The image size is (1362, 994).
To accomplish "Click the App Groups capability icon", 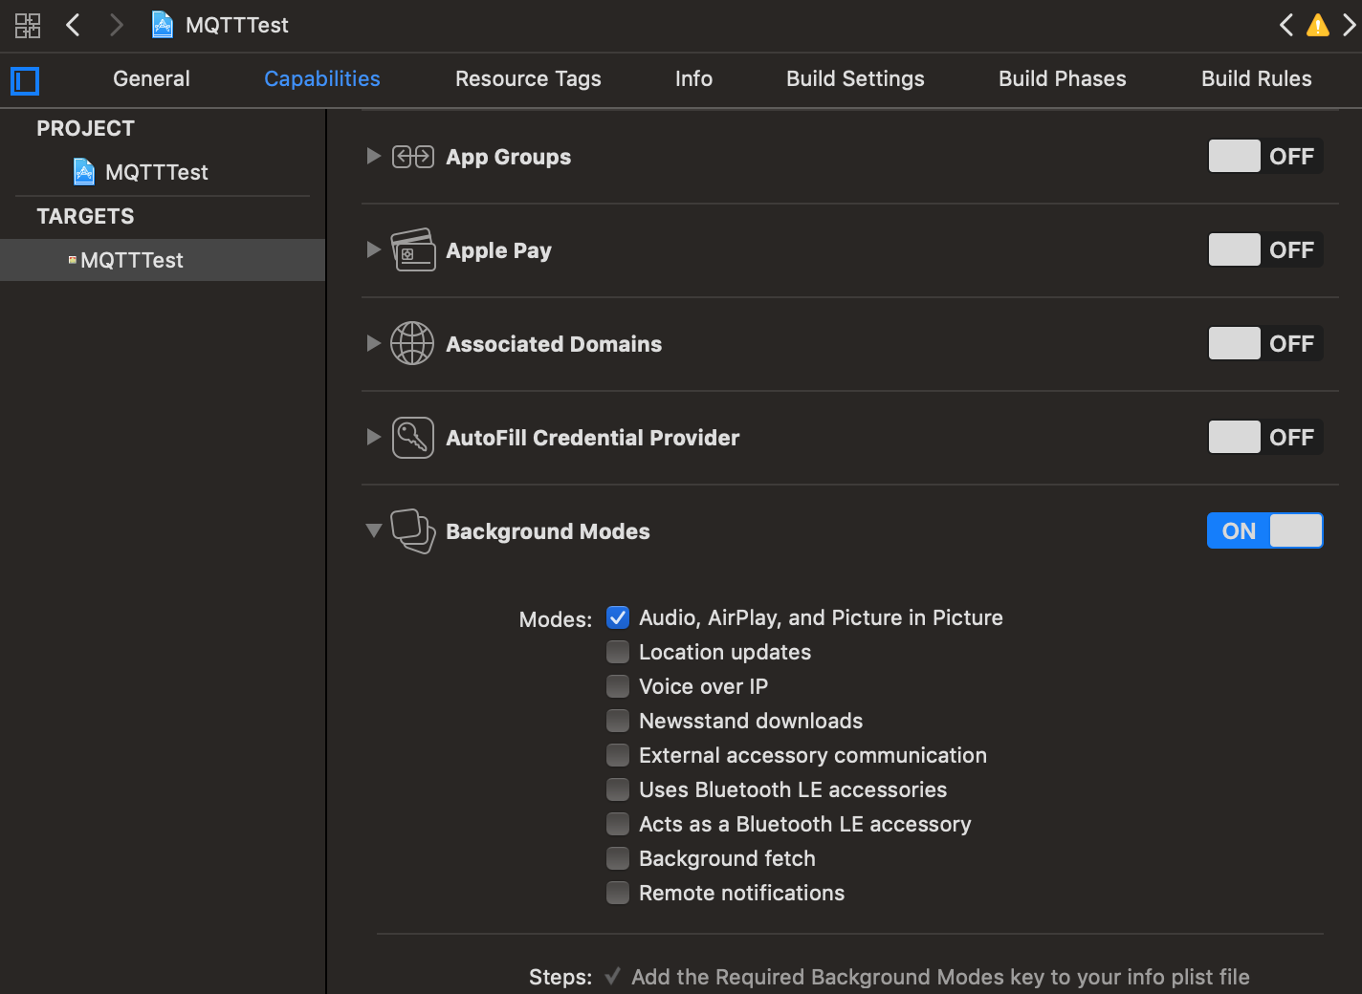I will point(412,157).
